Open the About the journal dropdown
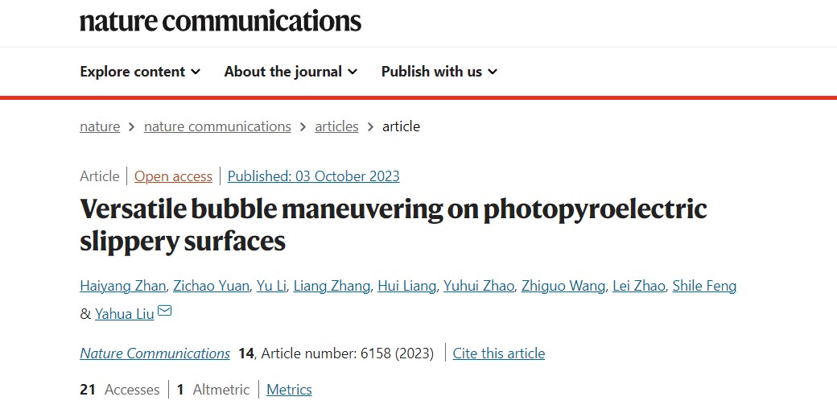This screenshot has width=837, height=405. click(291, 72)
